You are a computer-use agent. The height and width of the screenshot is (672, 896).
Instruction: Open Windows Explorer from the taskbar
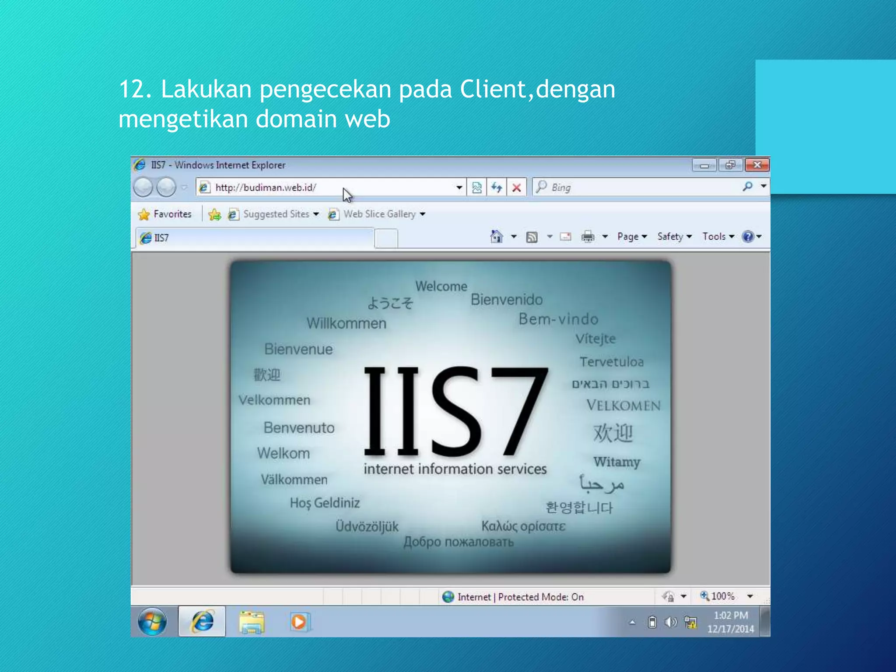pyautogui.click(x=252, y=623)
